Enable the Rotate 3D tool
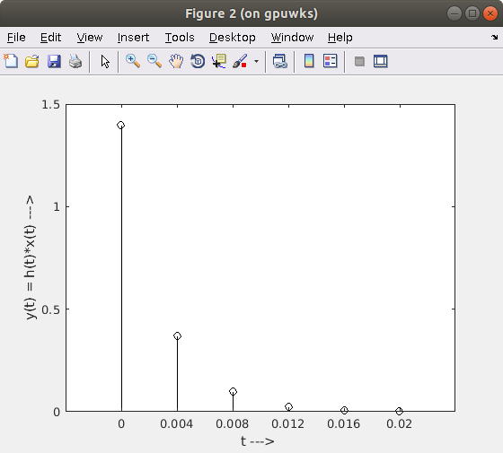 198,61
